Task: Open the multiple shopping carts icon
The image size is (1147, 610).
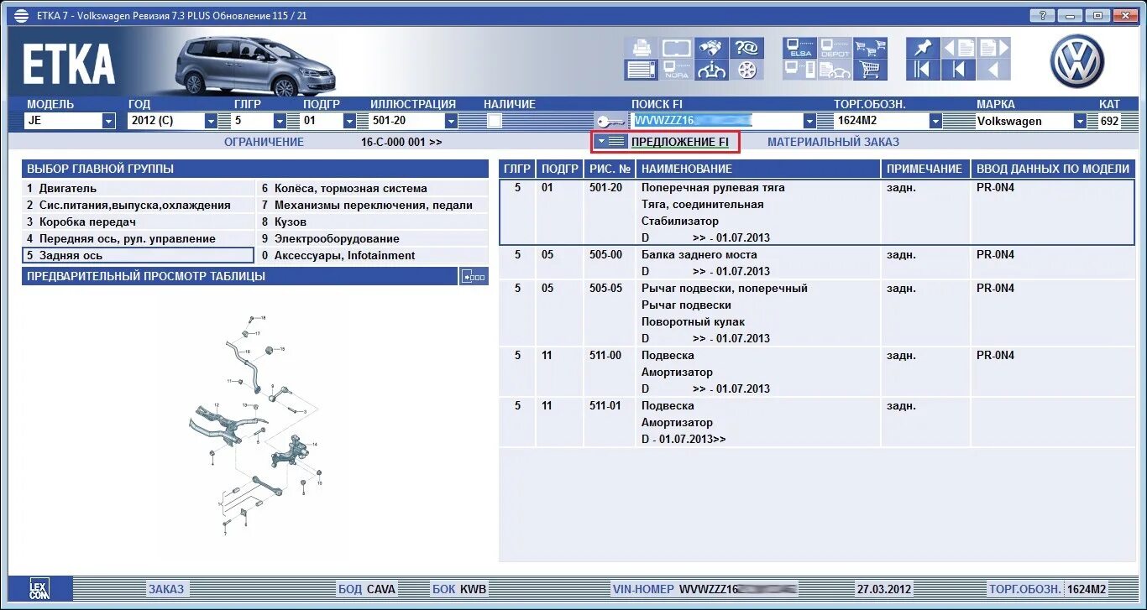Action: pos(871,48)
